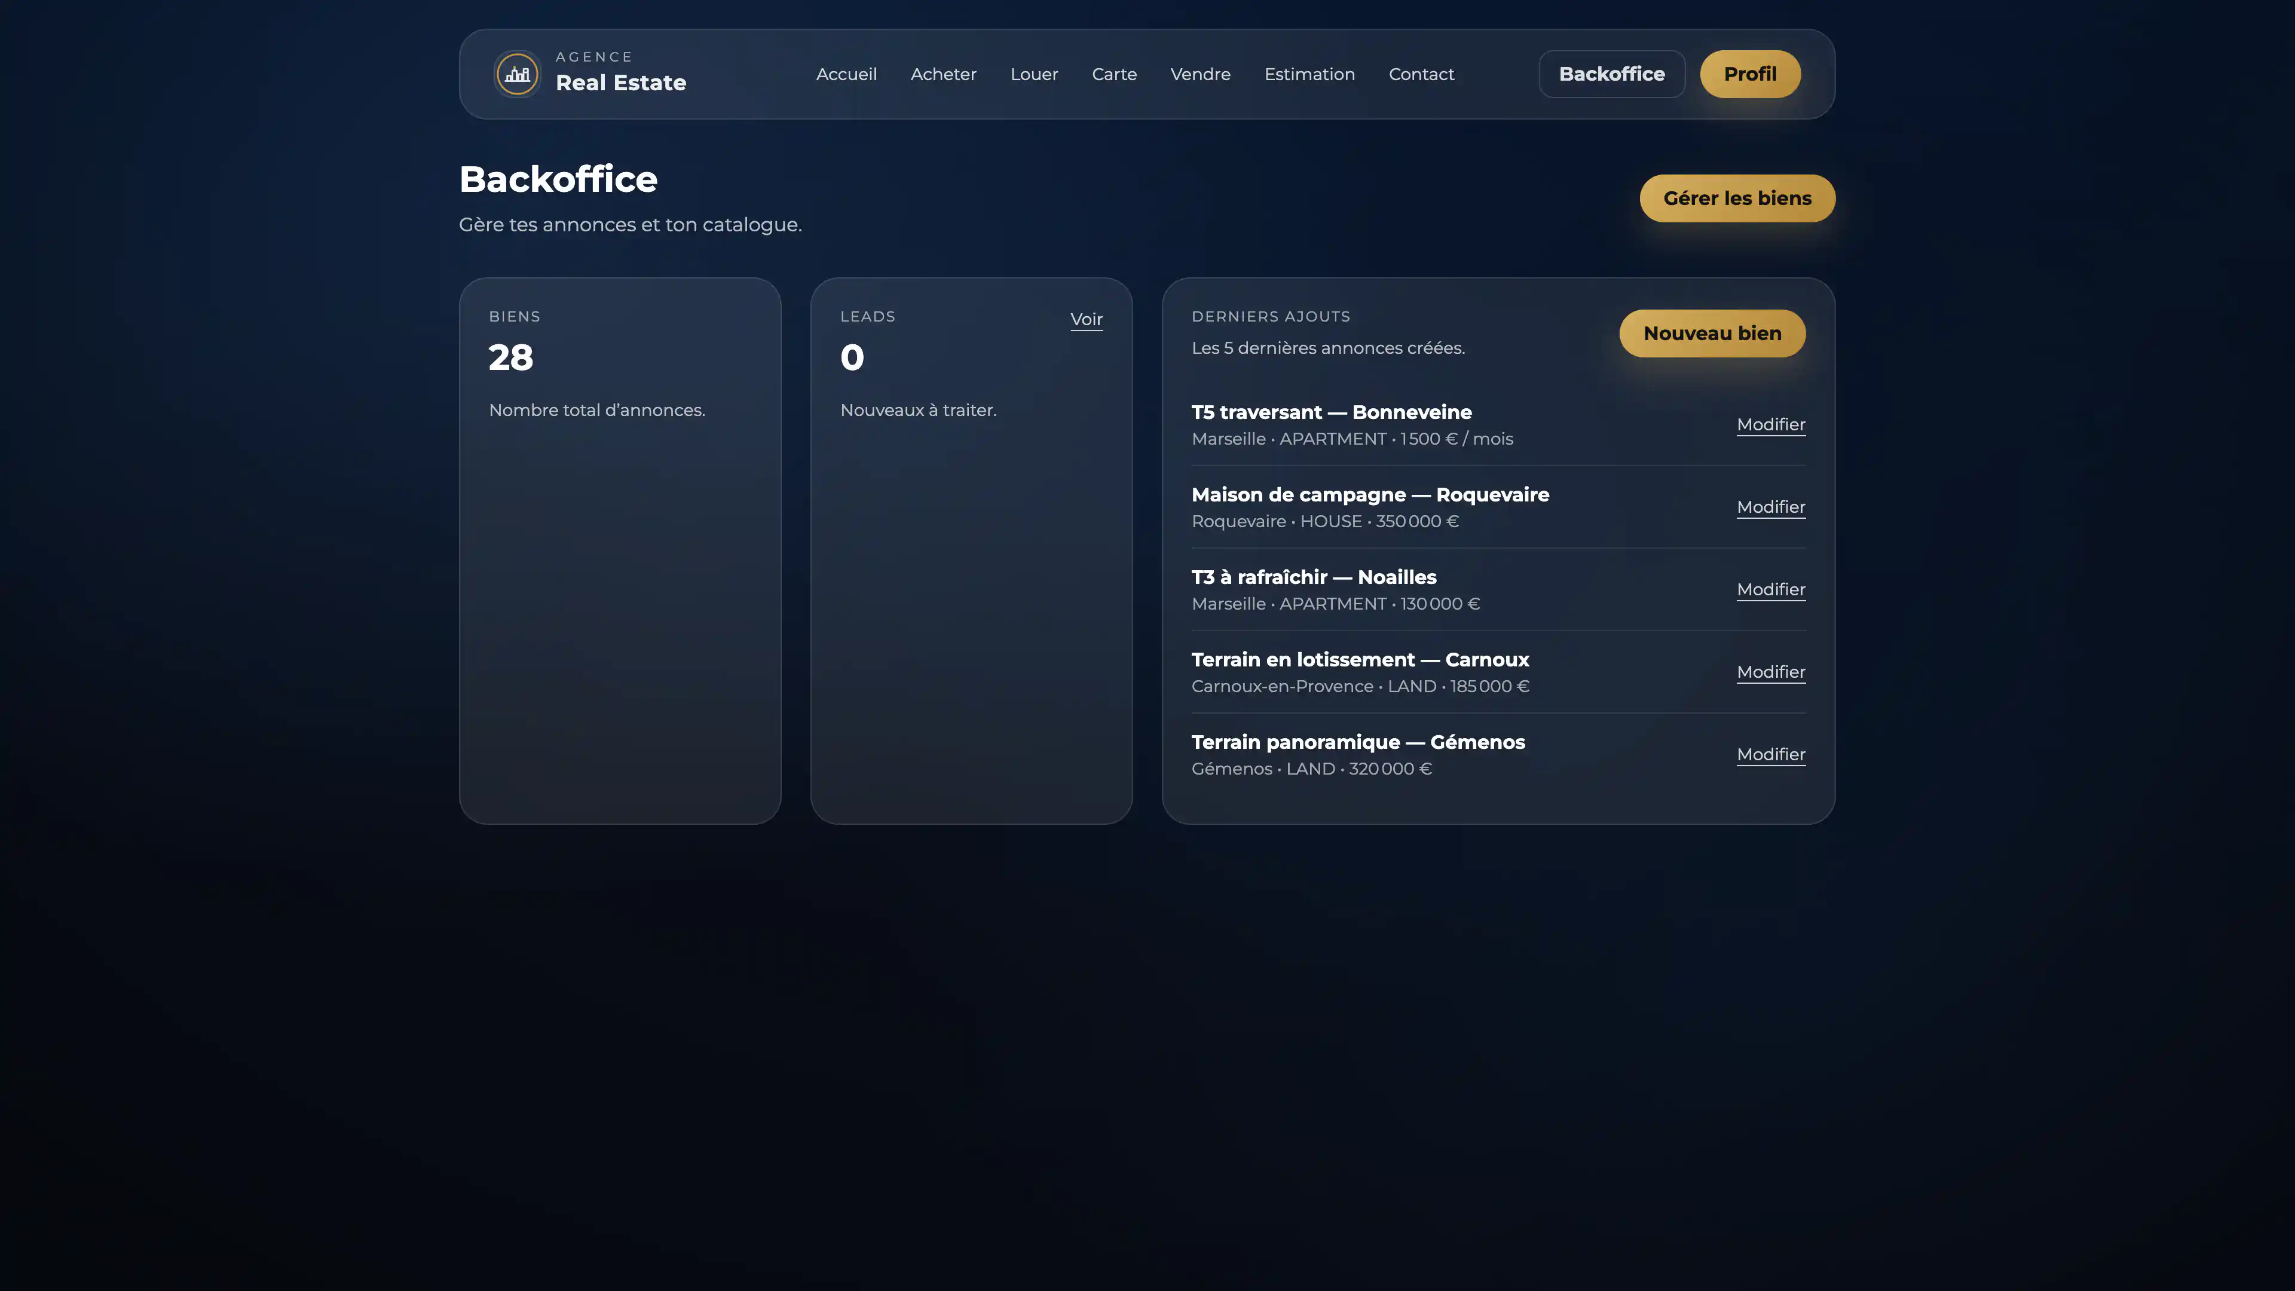The image size is (2295, 1291).
Task: Open the Accueil page
Action: click(x=846, y=75)
